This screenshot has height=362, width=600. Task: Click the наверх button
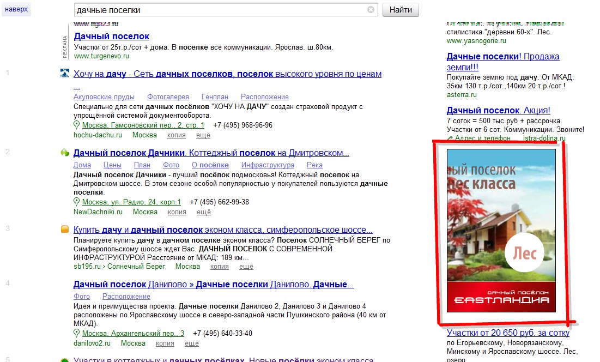pos(16,9)
